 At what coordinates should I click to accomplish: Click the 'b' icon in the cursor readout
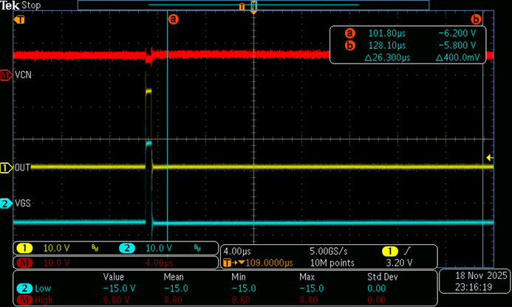349,45
